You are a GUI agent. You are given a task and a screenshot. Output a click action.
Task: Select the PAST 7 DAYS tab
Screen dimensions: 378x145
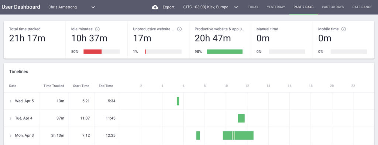click(303, 7)
